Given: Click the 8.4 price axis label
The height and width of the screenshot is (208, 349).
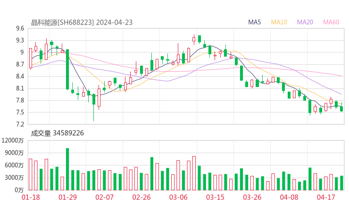Looking at the screenshot, I should (x=20, y=77).
